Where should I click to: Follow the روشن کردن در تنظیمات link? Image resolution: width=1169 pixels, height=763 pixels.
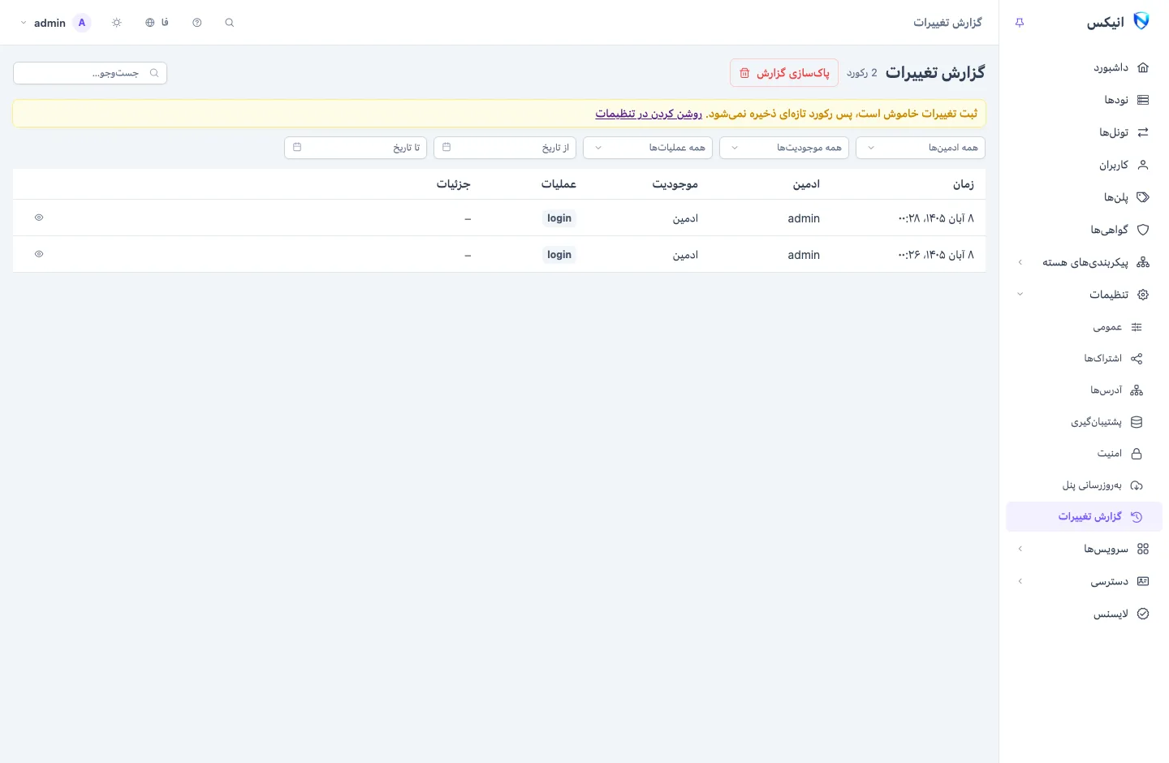[x=649, y=114]
